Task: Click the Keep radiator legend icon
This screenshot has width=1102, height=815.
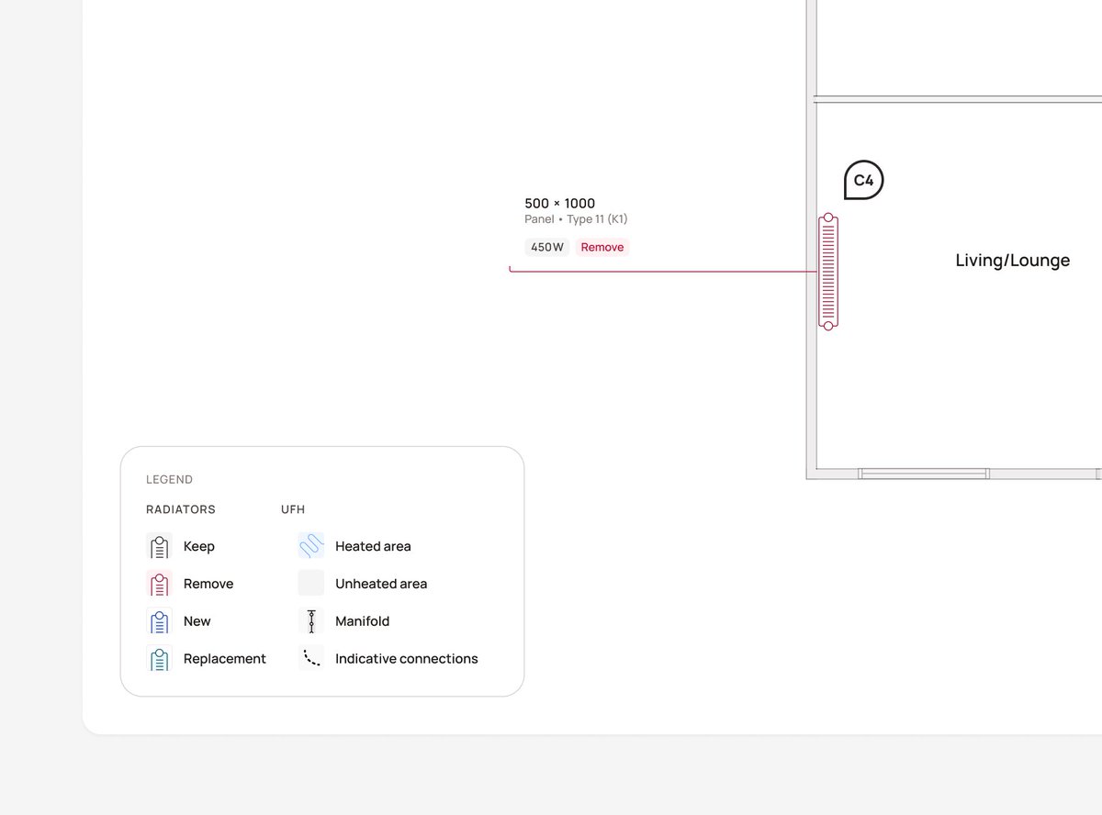Action: [x=159, y=546]
